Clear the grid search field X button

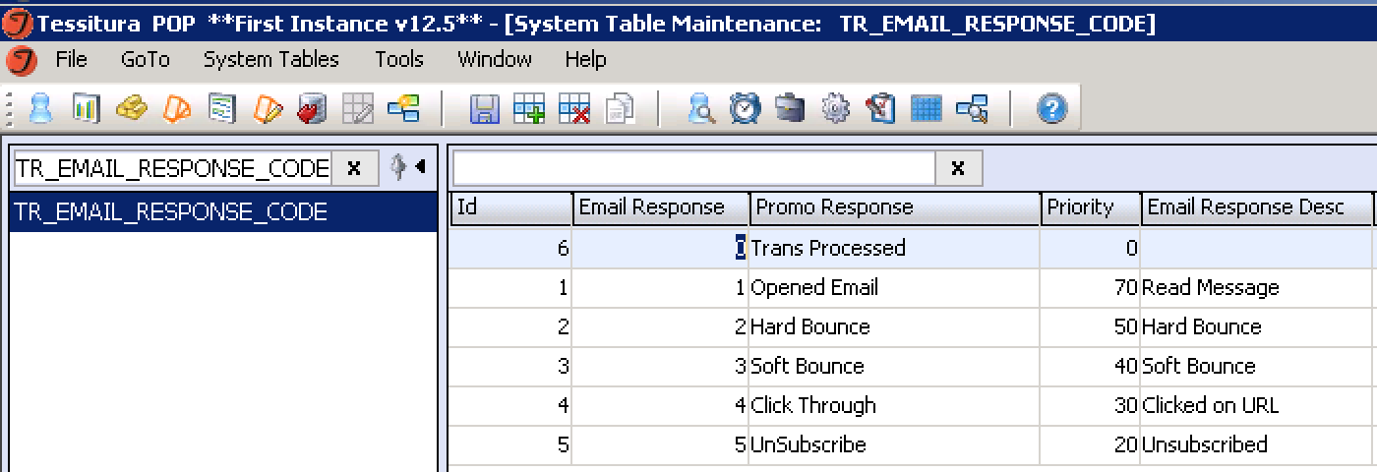(958, 168)
